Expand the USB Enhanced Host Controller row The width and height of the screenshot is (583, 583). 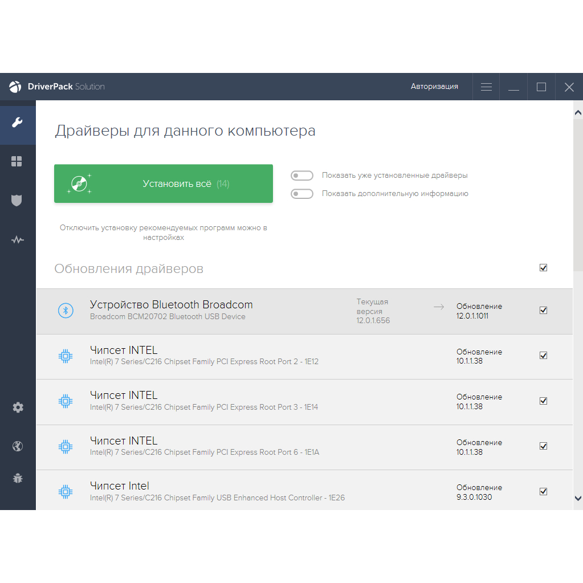click(256, 491)
